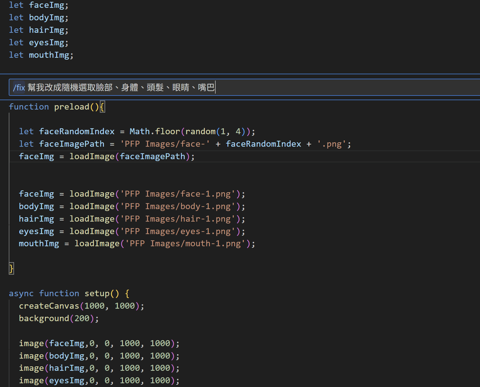
Task: Click the inline chat input with the /fix prompt
Action: [x=245, y=87]
